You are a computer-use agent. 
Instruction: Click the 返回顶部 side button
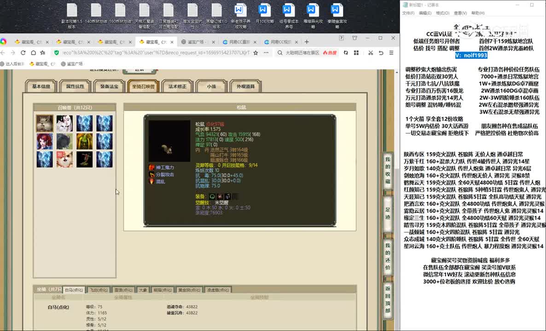pyautogui.click(x=388, y=300)
